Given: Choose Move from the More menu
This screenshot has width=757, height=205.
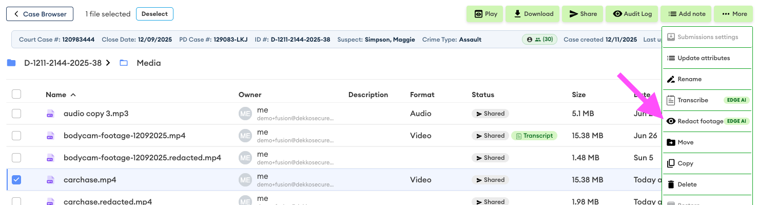Looking at the screenshot, I should (708, 142).
